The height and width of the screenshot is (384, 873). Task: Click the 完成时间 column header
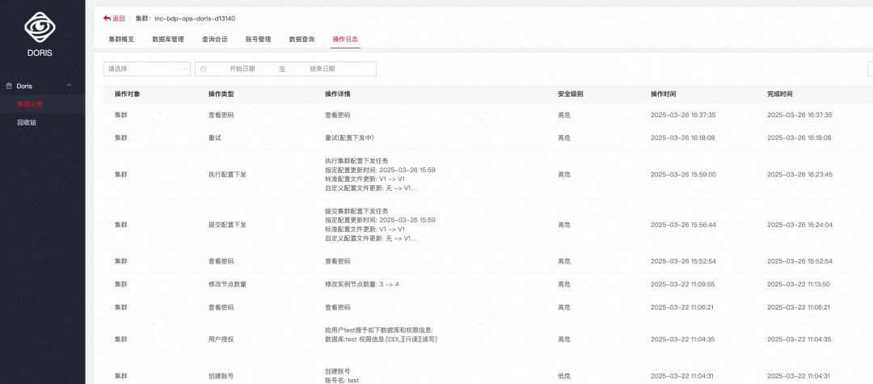click(780, 94)
